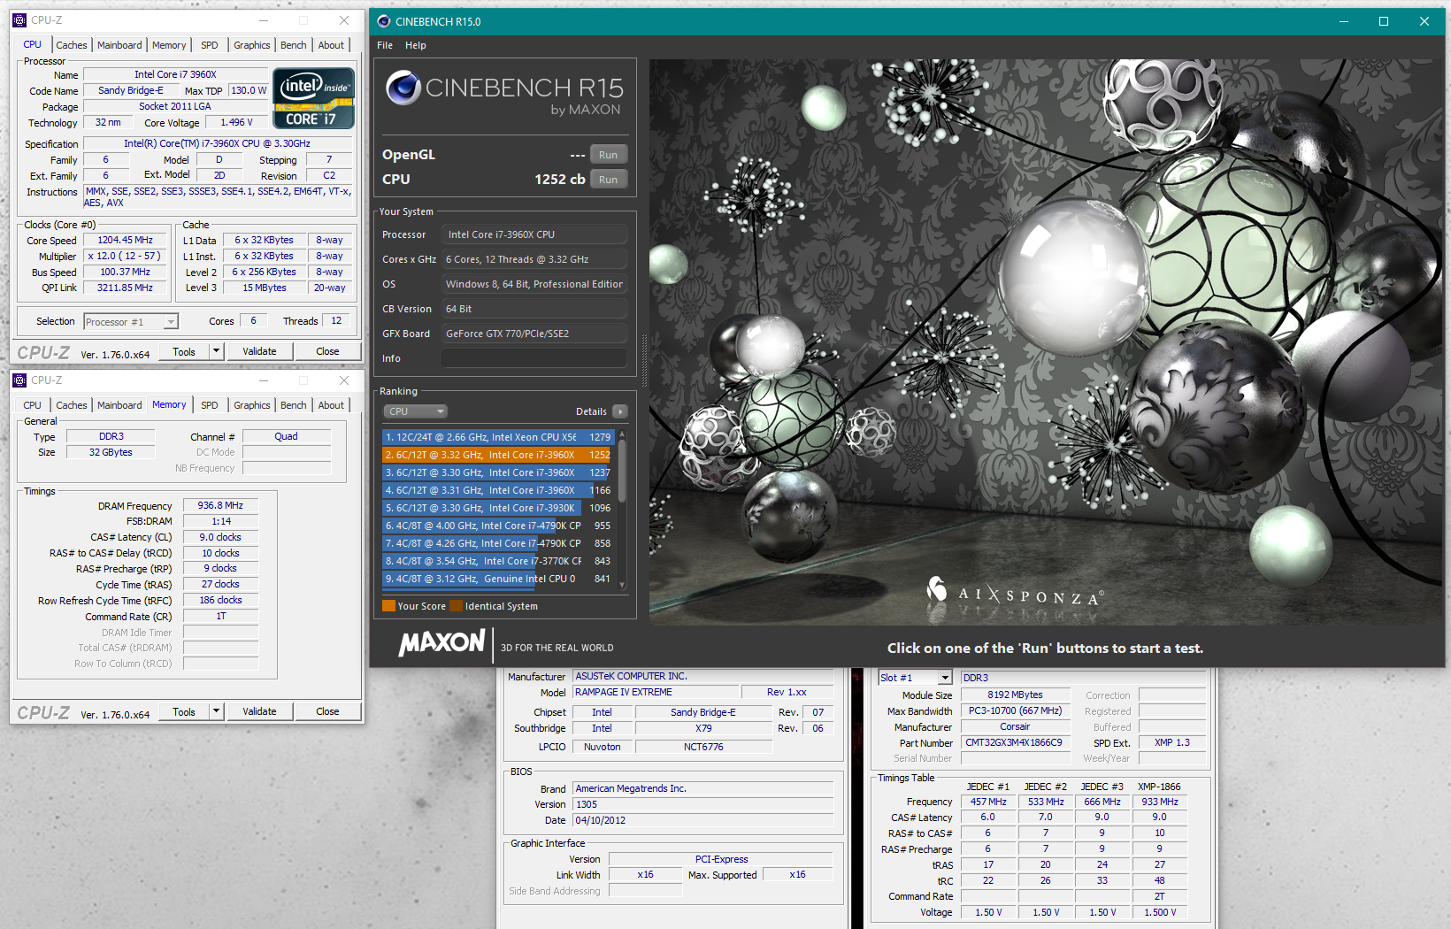Image resolution: width=1451 pixels, height=929 pixels.
Task: Click the Cinebench icon in title bar
Action: click(383, 21)
